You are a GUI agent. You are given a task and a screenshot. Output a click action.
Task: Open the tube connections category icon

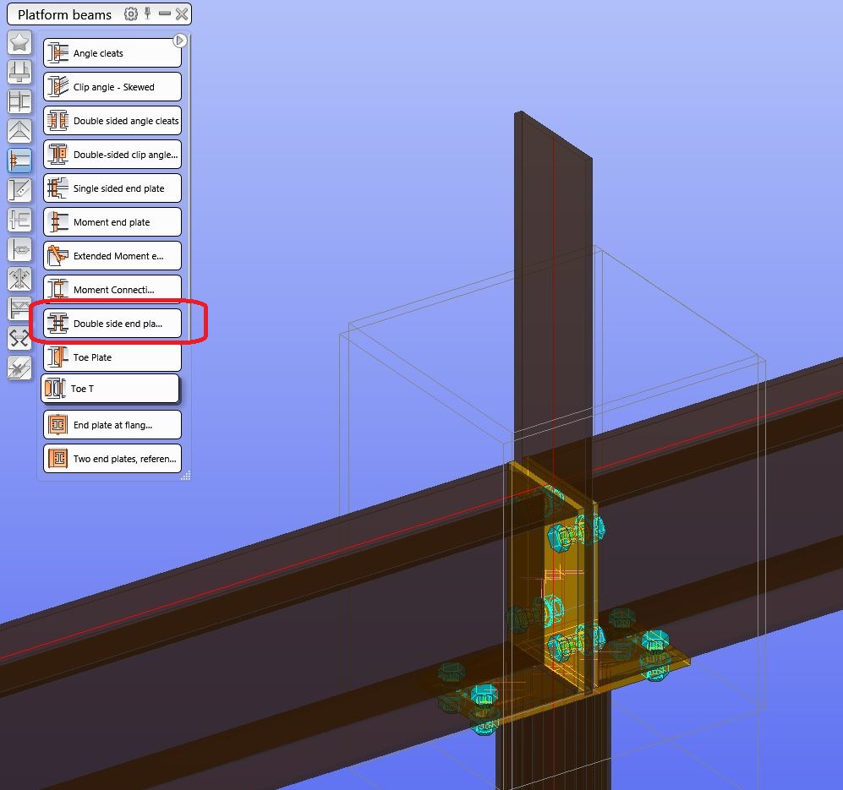pos(19,249)
